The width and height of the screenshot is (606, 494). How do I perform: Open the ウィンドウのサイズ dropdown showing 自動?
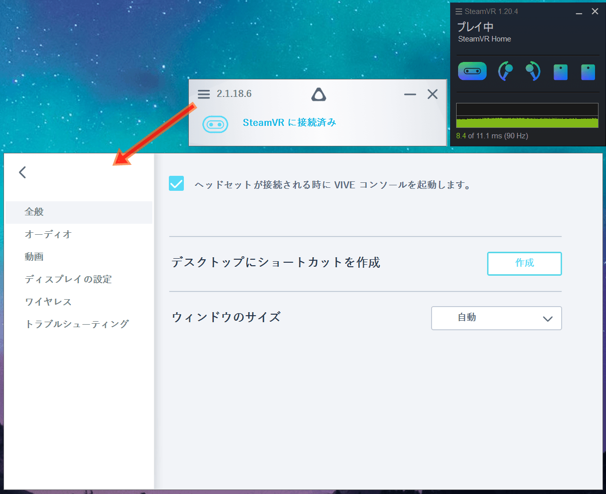(x=496, y=318)
